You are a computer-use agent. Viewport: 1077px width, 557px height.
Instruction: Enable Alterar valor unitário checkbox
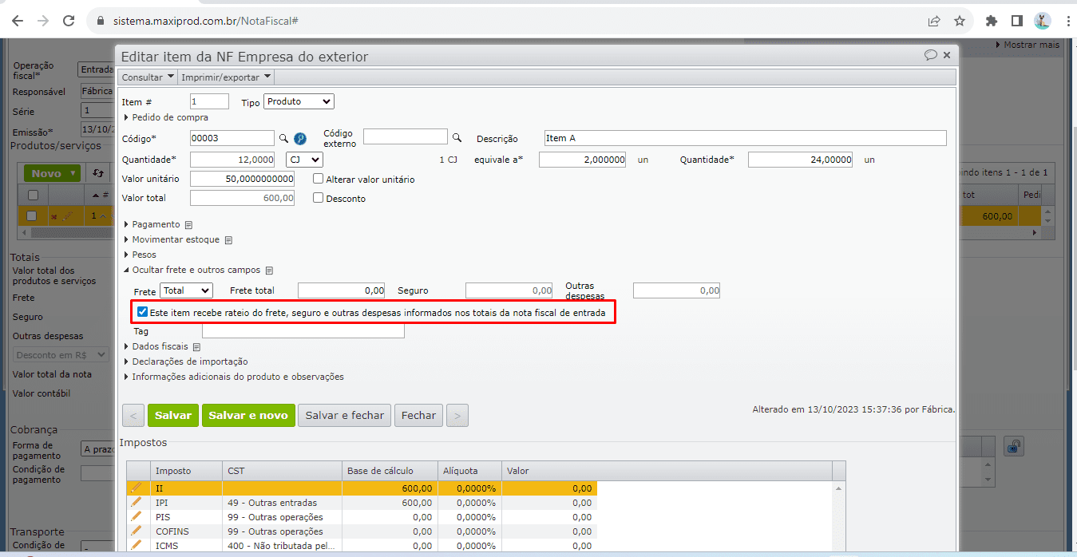point(319,180)
